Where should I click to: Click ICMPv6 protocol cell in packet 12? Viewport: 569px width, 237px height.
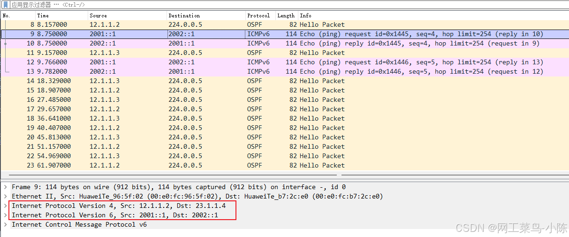tap(258, 62)
